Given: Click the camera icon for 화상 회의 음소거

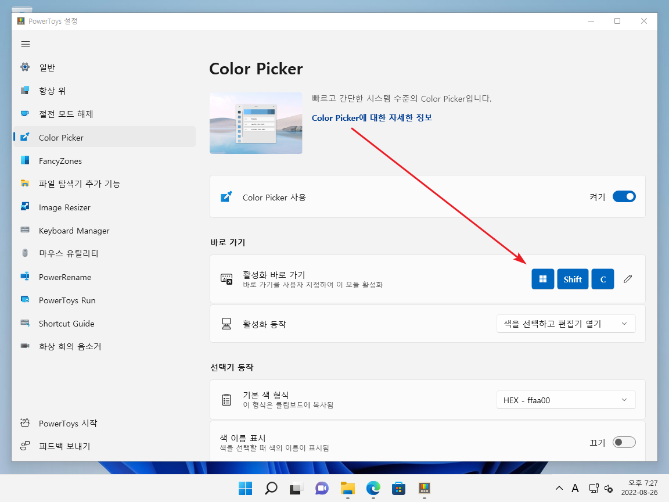Looking at the screenshot, I should coord(25,346).
